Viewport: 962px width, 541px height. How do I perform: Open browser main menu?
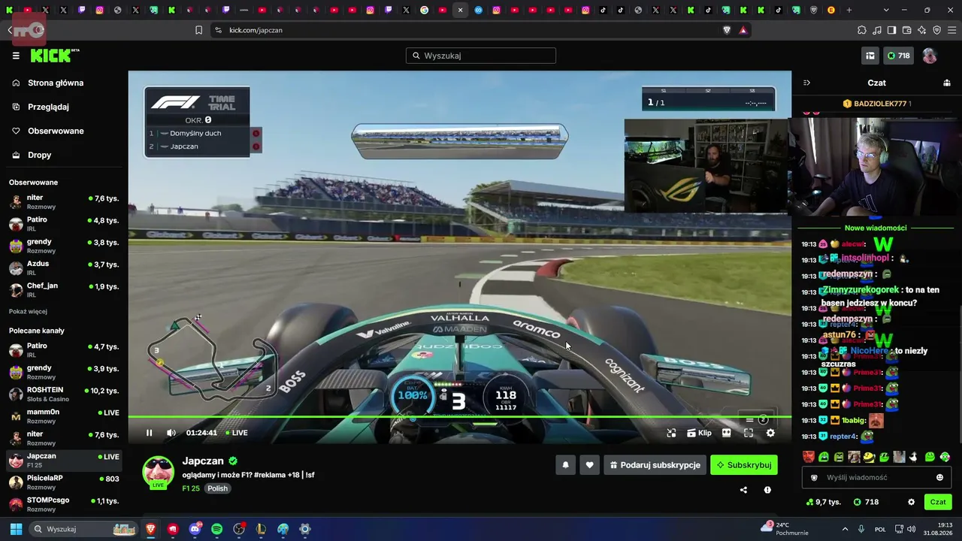click(x=951, y=30)
